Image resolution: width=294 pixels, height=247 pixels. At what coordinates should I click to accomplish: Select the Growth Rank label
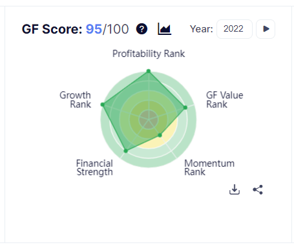pos(75,100)
